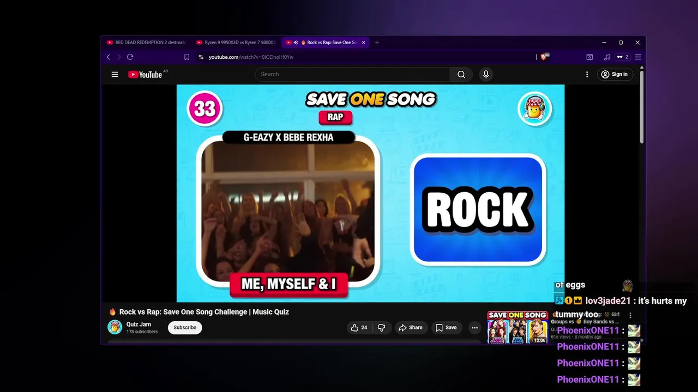The height and width of the screenshot is (392, 698).
Task: Save video to a playlist
Action: click(x=446, y=328)
